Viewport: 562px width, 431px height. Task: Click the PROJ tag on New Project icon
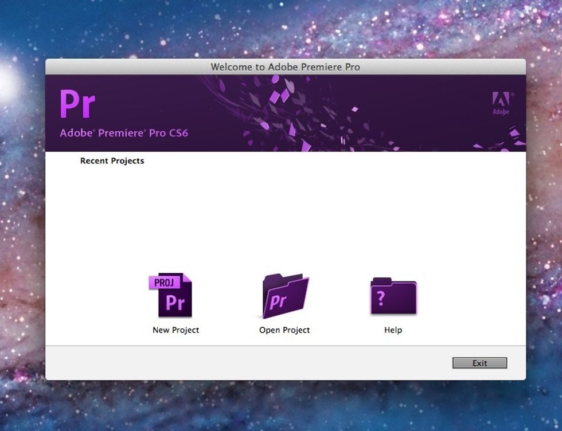165,283
